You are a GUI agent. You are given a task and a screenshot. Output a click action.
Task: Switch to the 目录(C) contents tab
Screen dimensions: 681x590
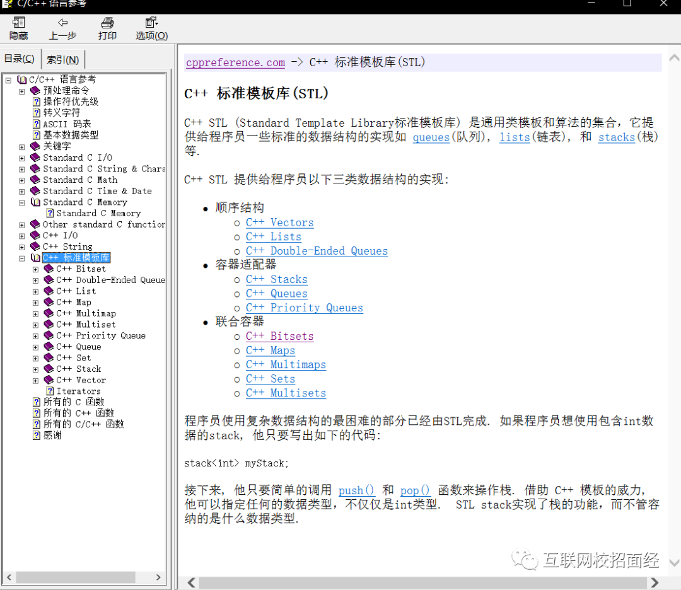pyautogui.click(x=19, y=59)
